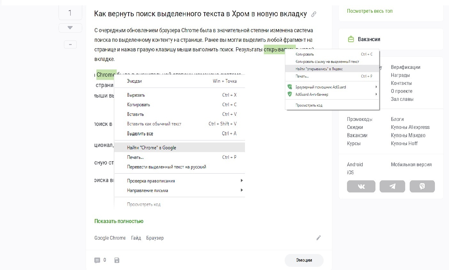Open the Скидки link
Viewport: 449px width, 270px height.
coord(355,127)
